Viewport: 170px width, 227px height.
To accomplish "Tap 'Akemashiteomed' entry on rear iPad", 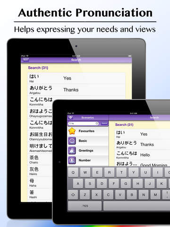I will (40, 148).
